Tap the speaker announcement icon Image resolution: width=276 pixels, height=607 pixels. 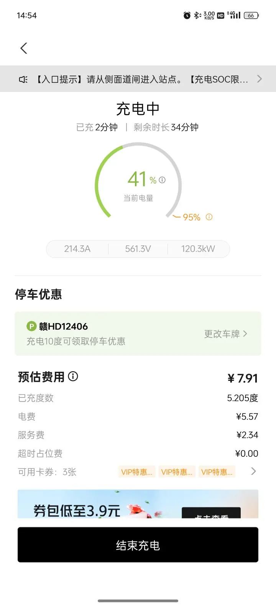(23, 79)
